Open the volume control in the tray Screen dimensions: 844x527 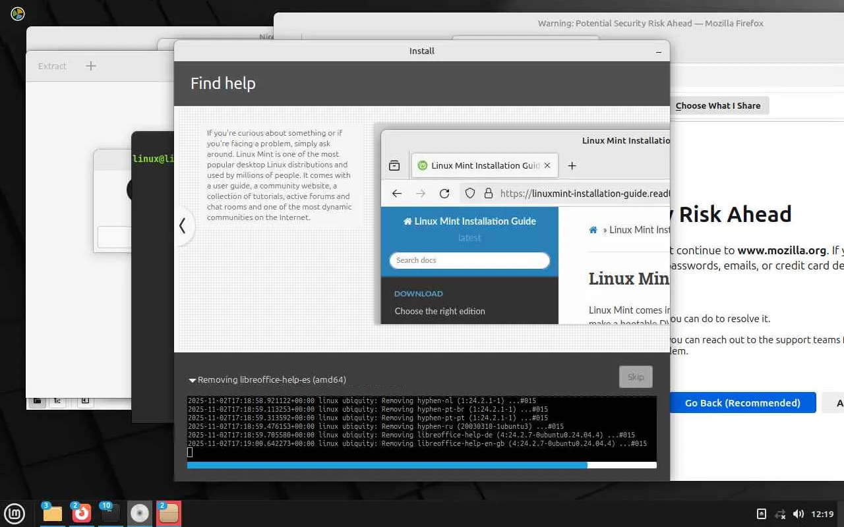click(x=799, y=514)
